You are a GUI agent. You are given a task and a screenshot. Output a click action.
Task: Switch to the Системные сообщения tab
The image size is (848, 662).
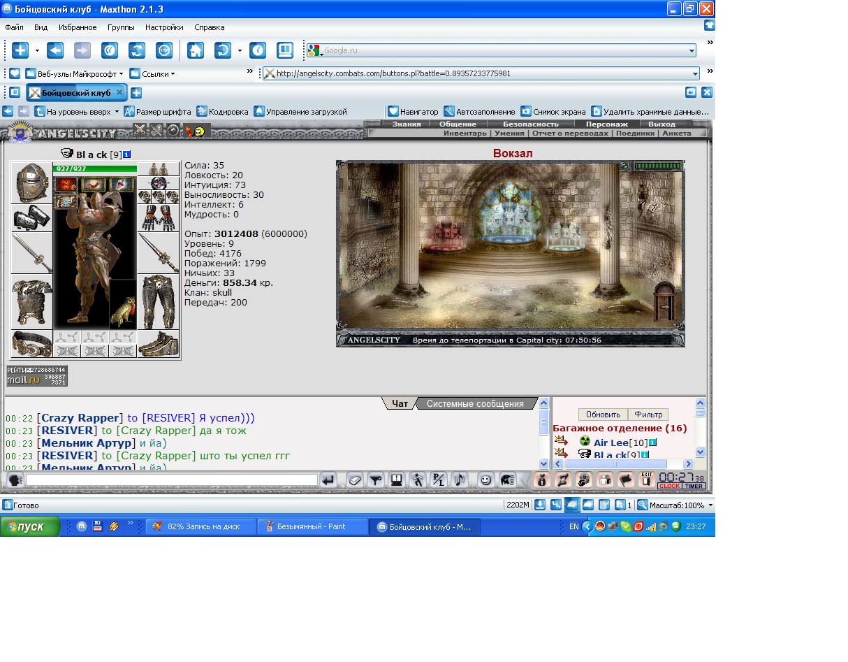pyautogui.click(x=475, y=403)
